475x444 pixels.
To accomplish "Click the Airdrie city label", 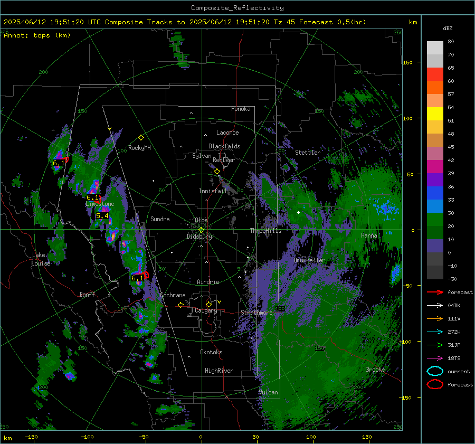I will (208, 282).
